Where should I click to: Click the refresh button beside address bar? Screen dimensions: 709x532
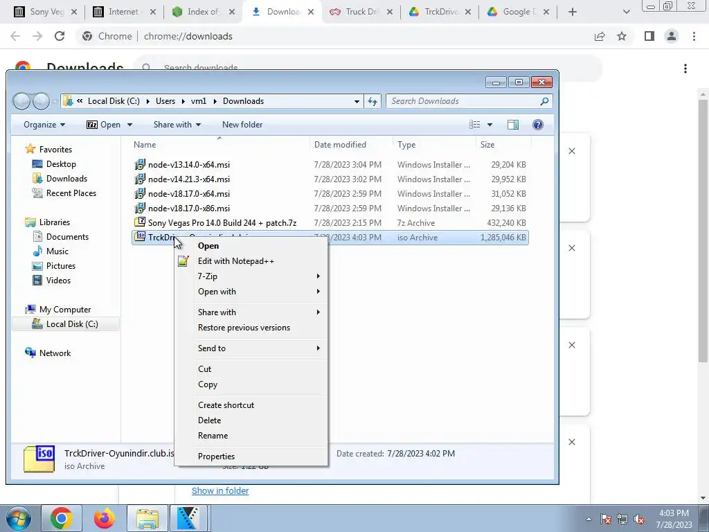coord(372,101)
